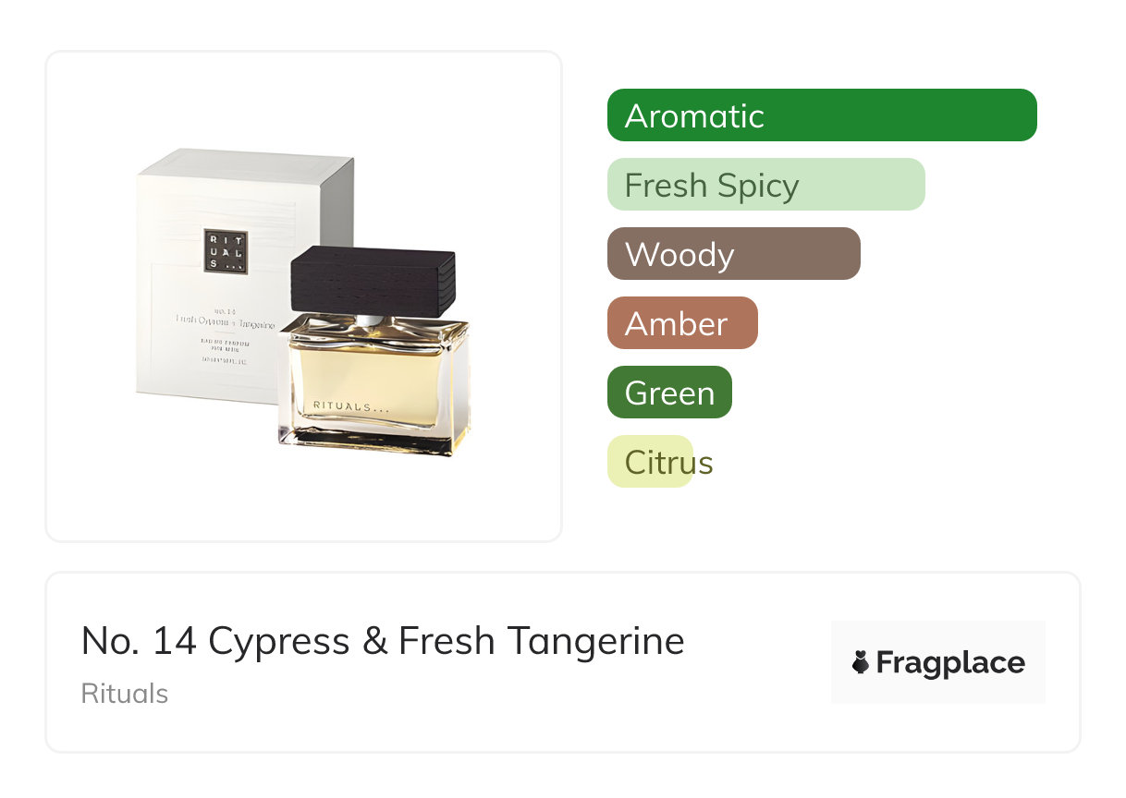
Task: Open the No. 14 Cypress & Fresh Tangerine title
Action: tap(383, 641)
